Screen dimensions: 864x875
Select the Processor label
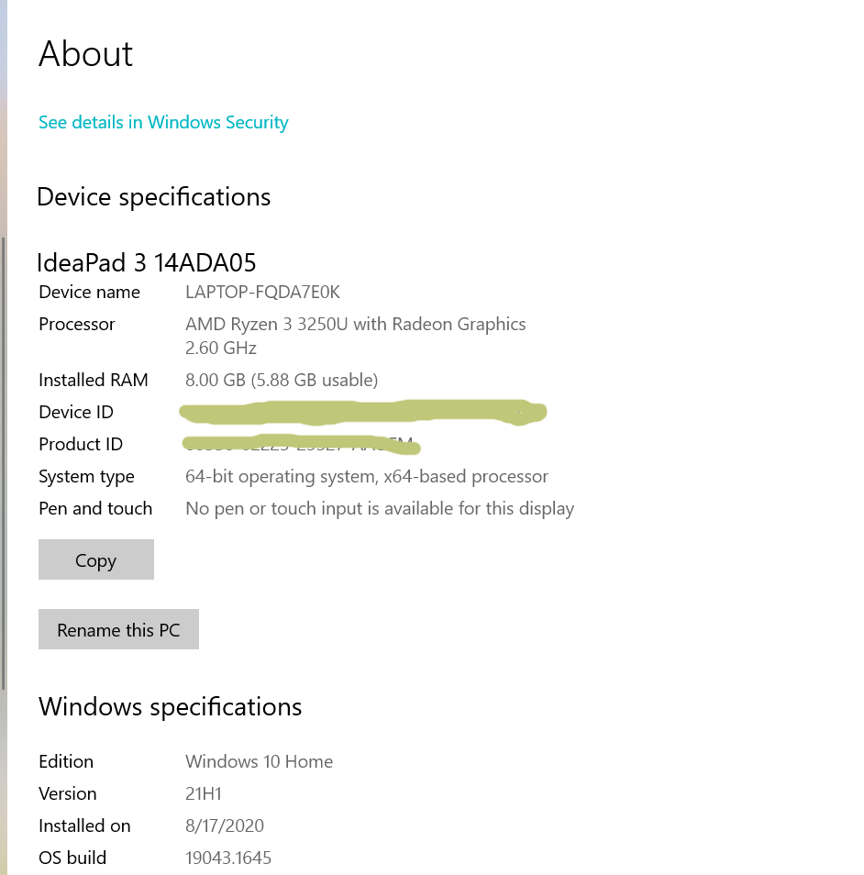[x=76, y=324]
